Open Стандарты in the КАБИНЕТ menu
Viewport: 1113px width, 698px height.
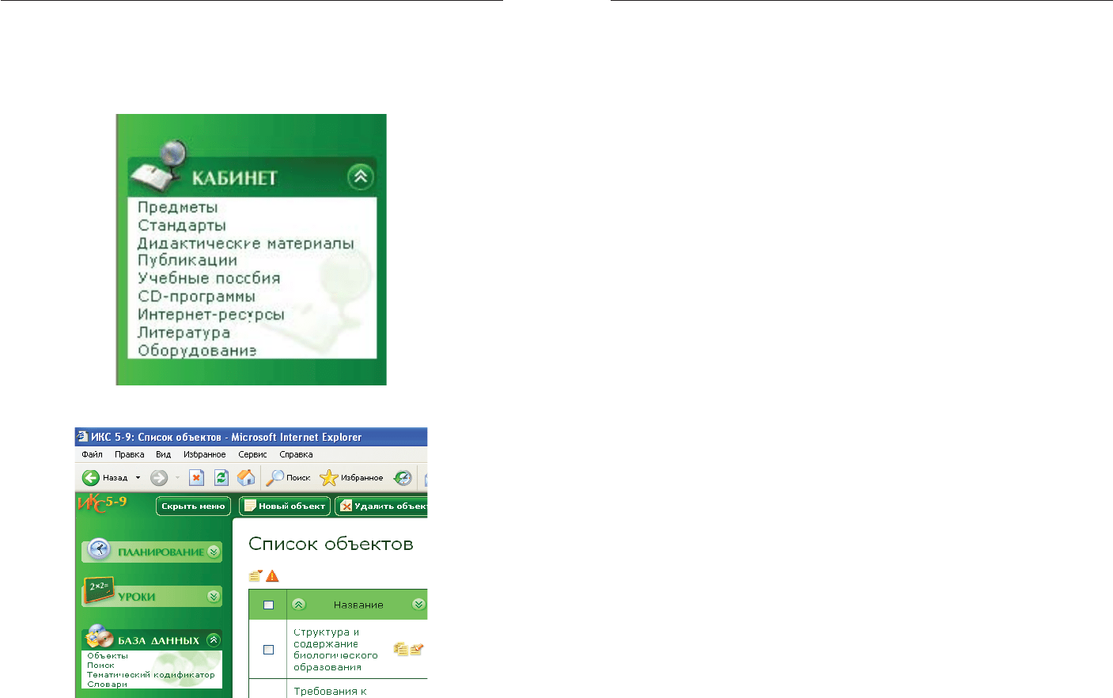tap(182, 226)
